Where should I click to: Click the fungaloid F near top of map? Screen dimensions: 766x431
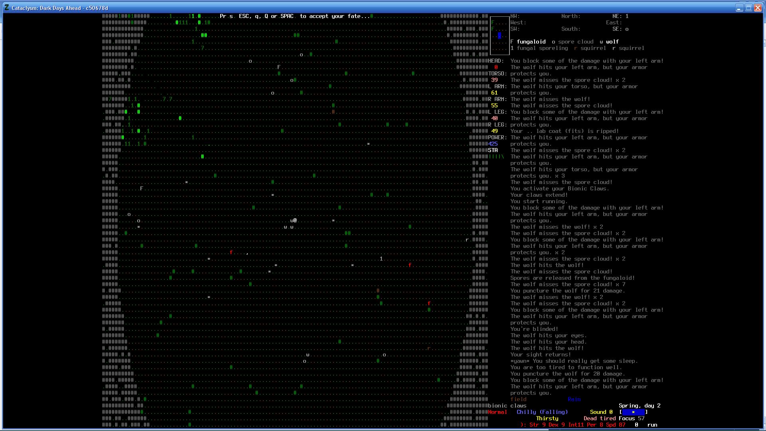[x=279, y=67]
